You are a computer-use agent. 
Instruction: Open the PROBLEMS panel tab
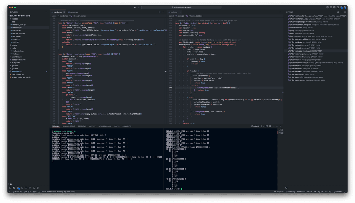point(82,126)
